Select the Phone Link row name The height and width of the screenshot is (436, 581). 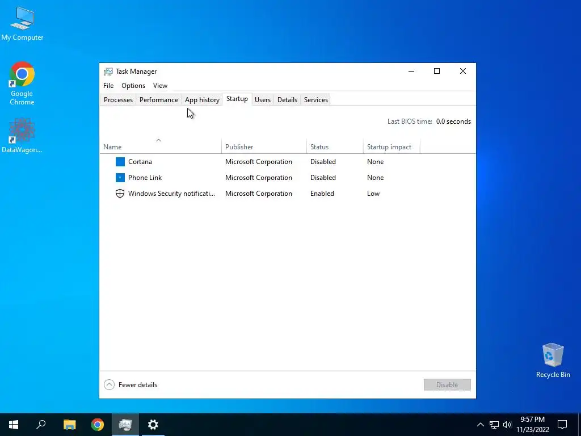[x=145, y=178]
